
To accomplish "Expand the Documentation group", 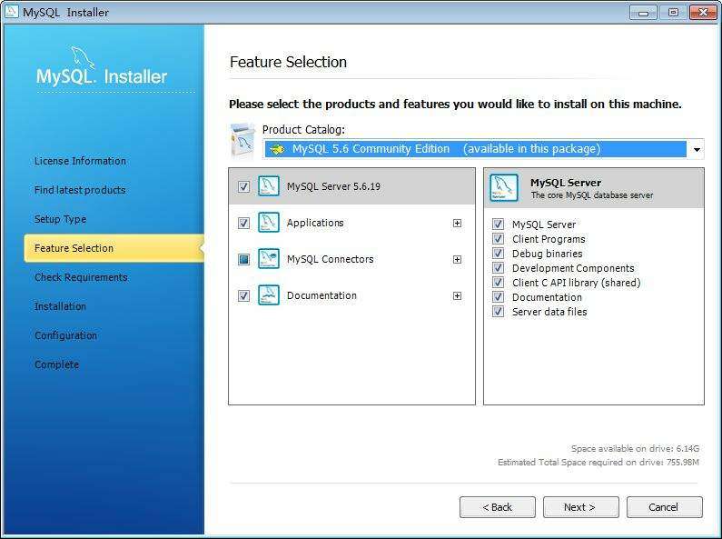I will click(x=457, y=295).
